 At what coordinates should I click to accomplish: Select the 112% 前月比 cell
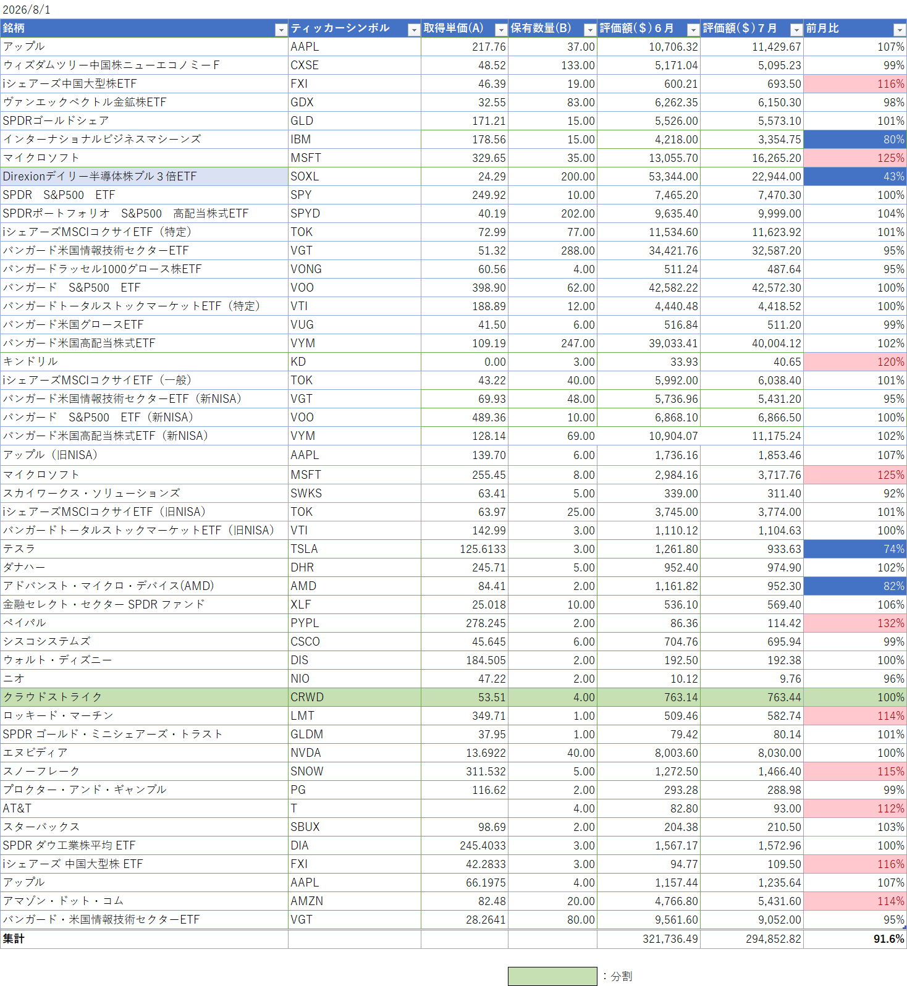855,808
